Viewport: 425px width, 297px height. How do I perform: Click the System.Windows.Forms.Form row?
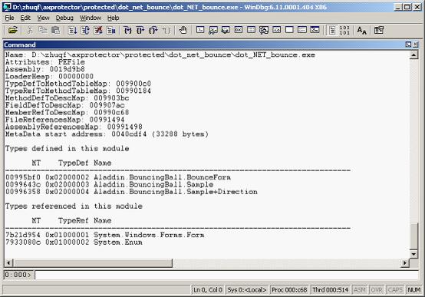(104, 235)
